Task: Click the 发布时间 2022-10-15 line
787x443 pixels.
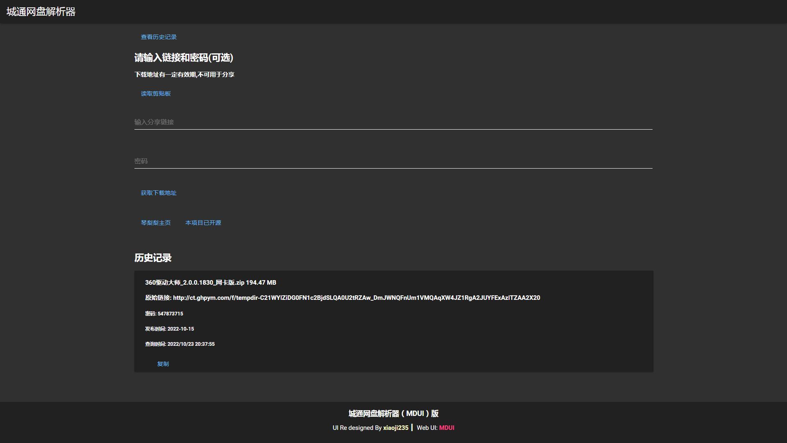Action: 169,329
